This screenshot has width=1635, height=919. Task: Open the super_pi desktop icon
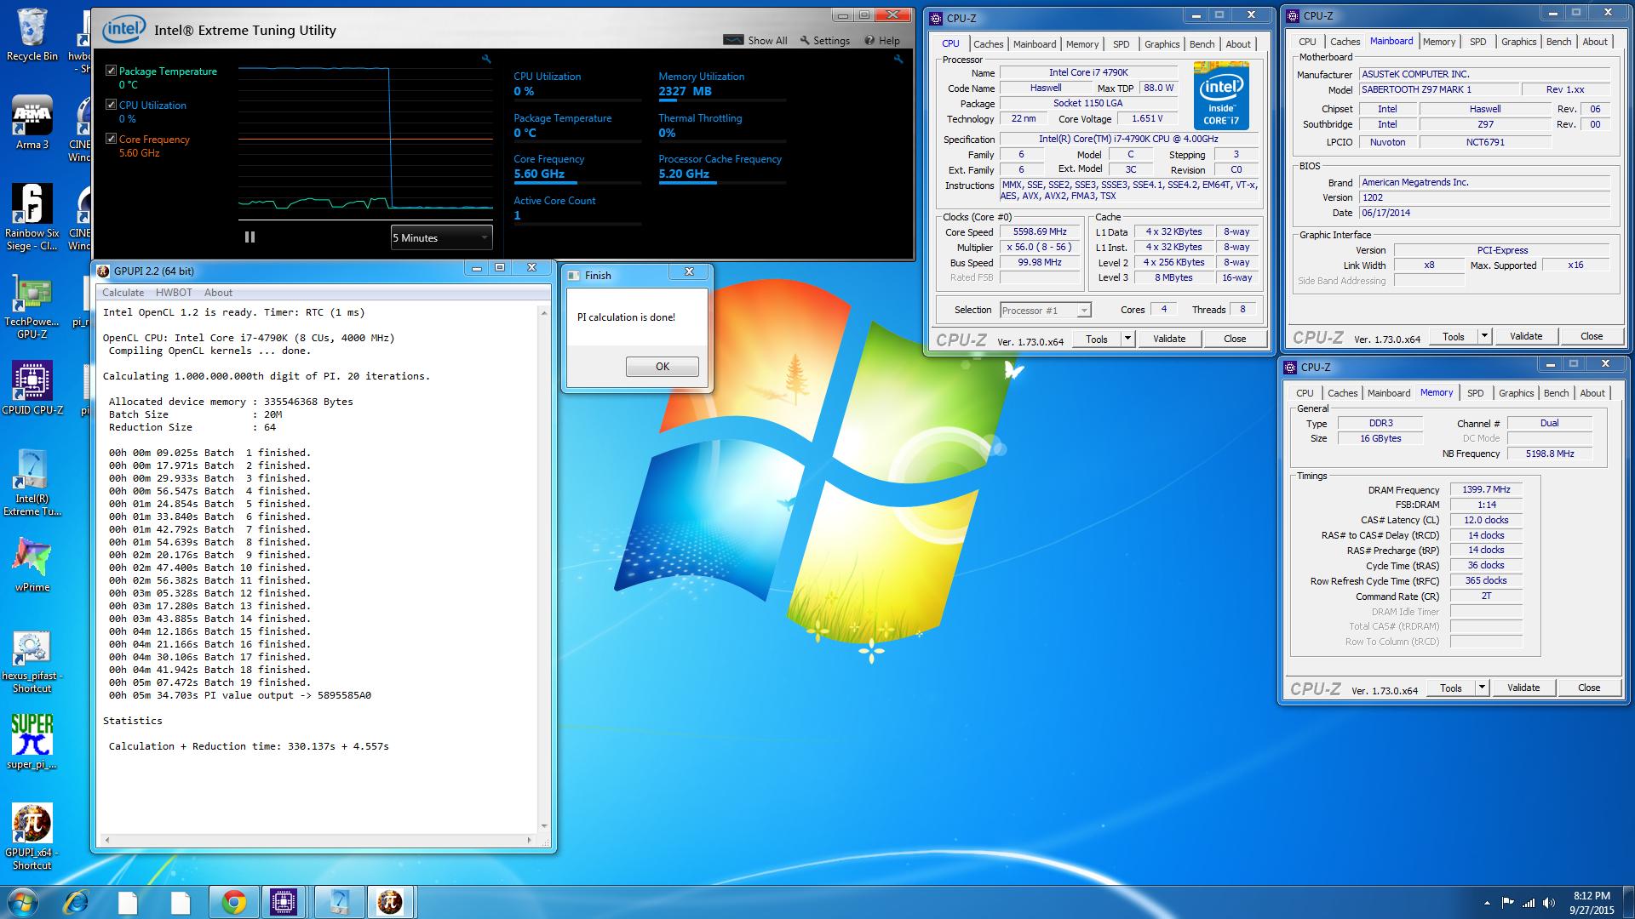(32, 741)
